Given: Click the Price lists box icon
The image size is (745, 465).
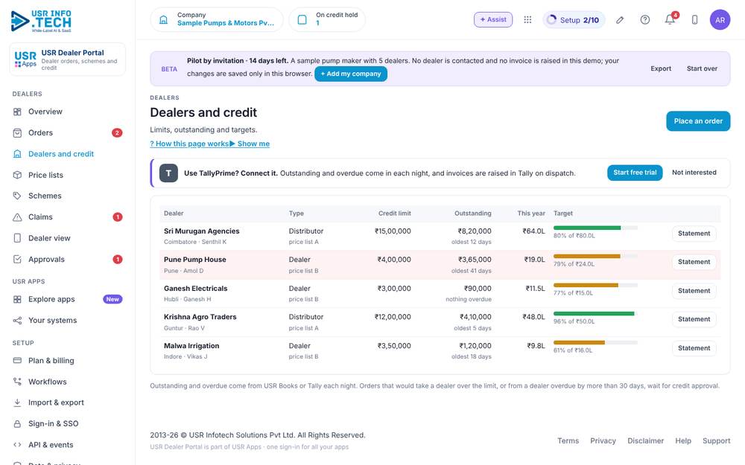Looking at the screenshot, I should point(17,175).
